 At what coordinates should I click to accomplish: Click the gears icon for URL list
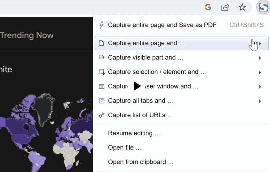coord(101,115)
